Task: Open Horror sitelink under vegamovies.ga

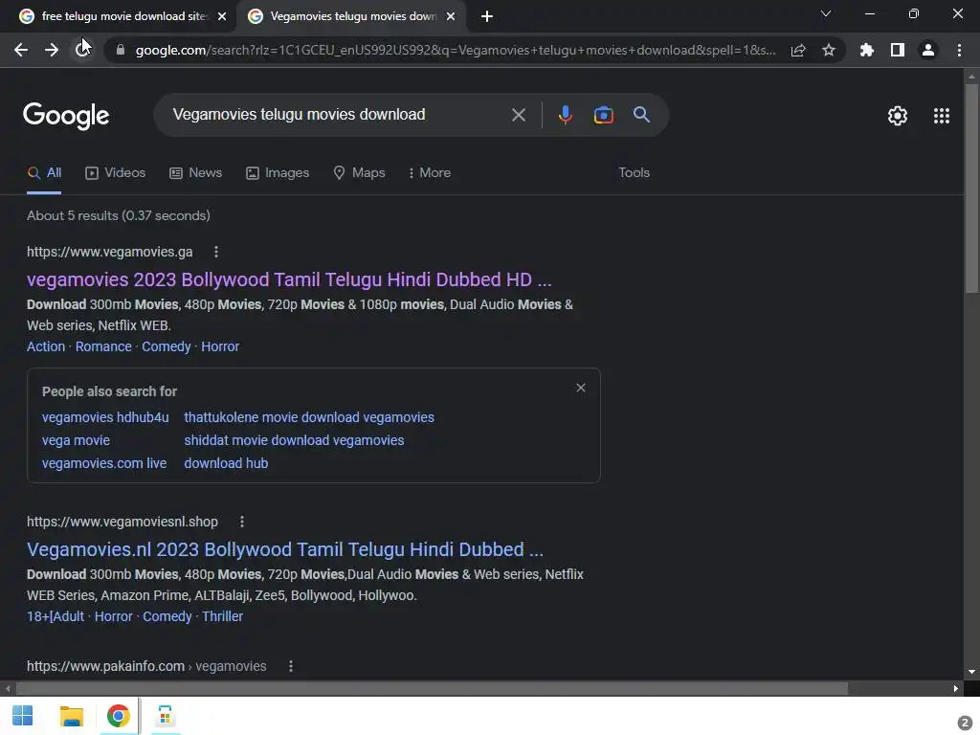Action: [220, 346]
